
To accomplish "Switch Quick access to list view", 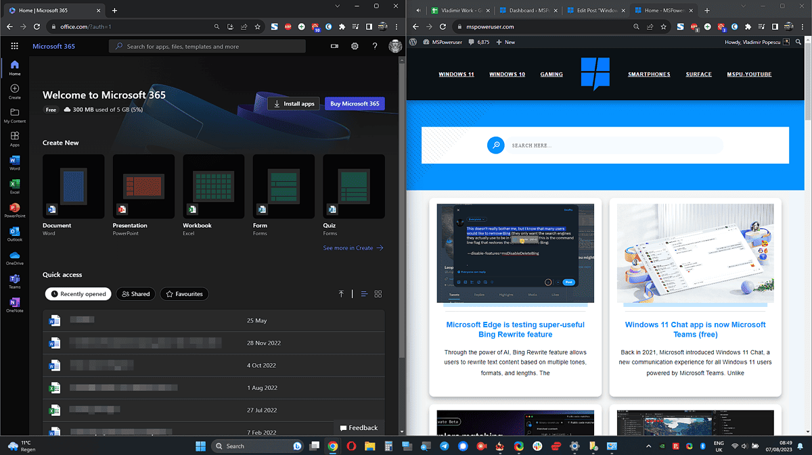I will (364, 294).
